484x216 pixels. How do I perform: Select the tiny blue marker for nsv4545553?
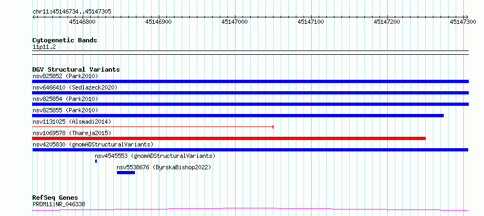[x=96, y=161]
